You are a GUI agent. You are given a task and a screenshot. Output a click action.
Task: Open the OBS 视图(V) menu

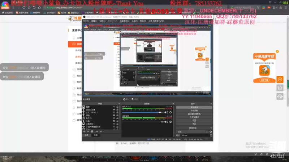pos(102,21)
